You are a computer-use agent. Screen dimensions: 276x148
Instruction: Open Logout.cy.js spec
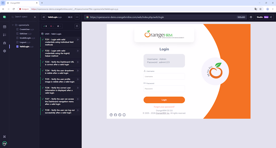click(25, 42)
